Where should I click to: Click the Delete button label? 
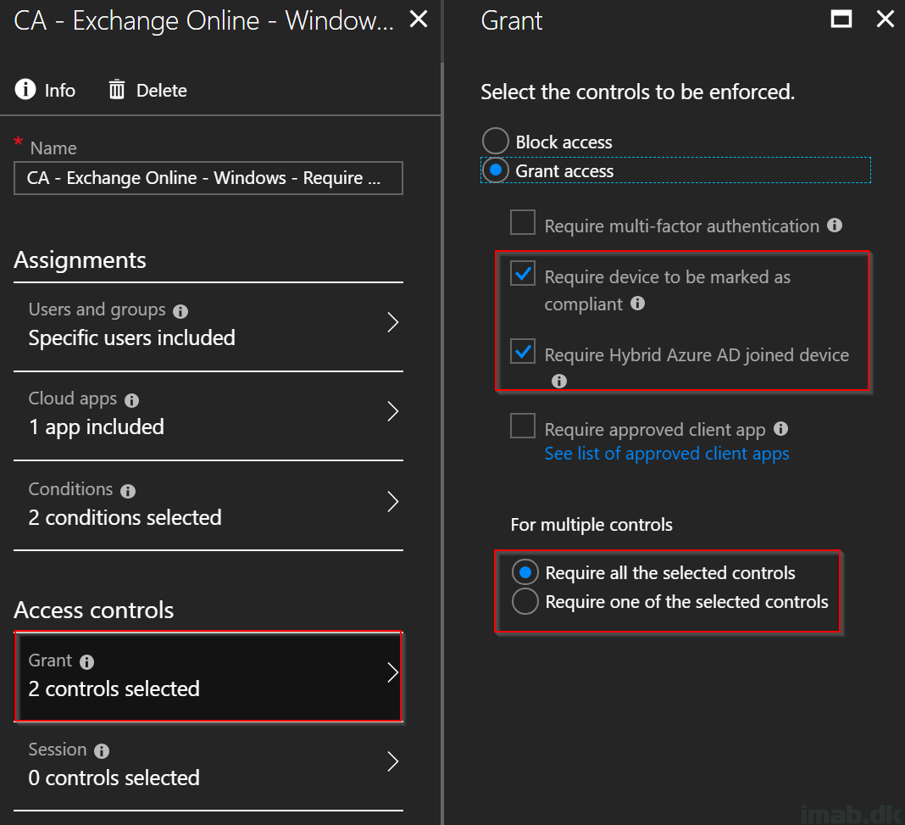coord(162,90)
